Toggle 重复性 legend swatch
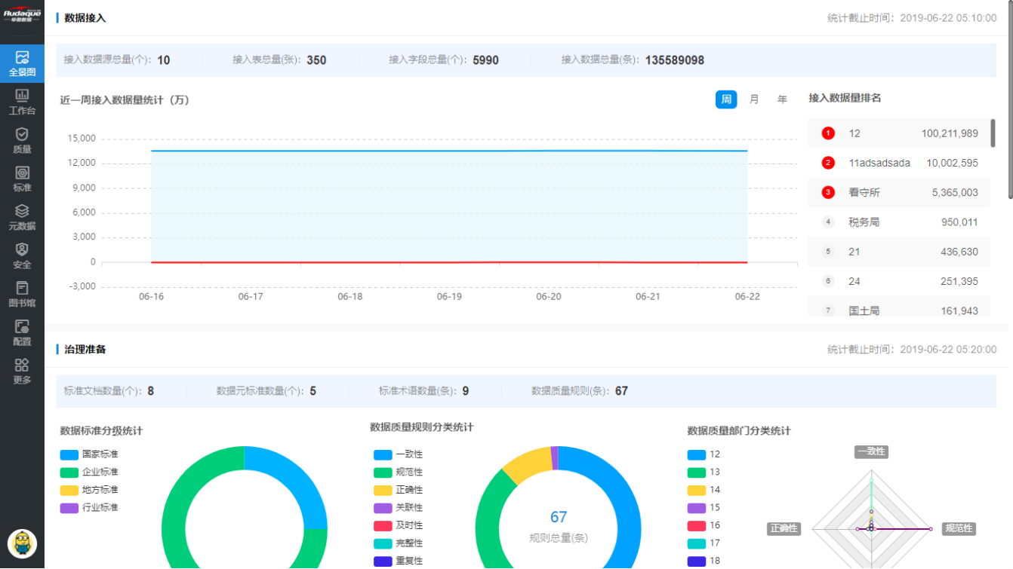1013x569 pixels. tap(383, 561)
